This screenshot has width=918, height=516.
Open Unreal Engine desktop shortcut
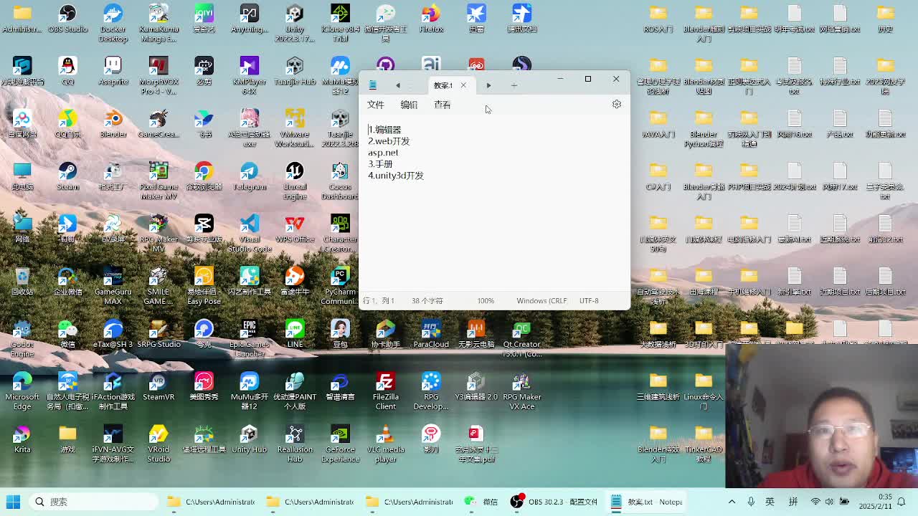coord(295,180)
